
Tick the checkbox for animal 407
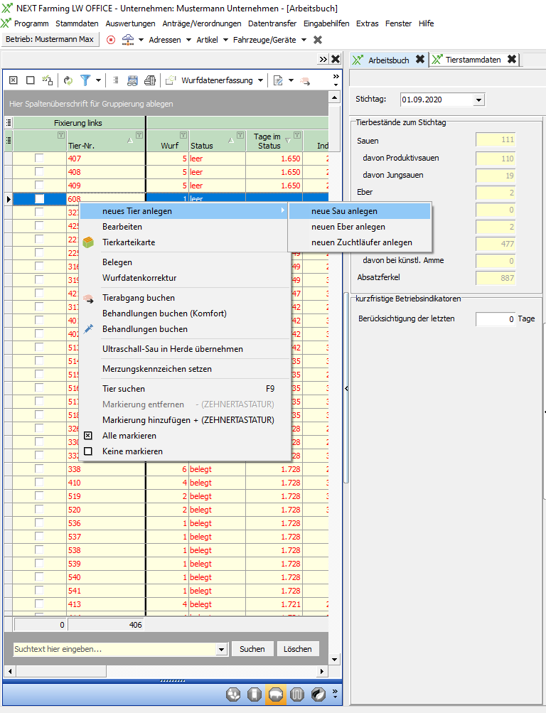(x=40, y=159)
